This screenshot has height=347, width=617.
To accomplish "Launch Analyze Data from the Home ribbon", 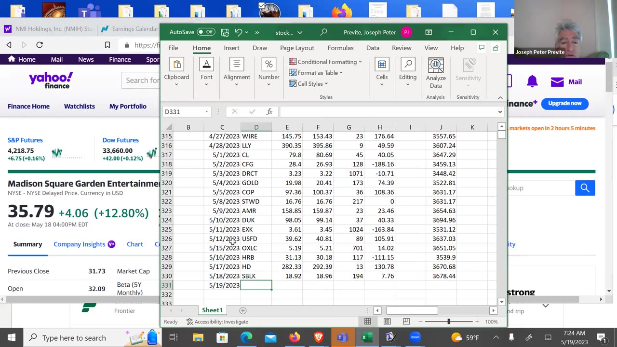I will (x=436, y=73).
